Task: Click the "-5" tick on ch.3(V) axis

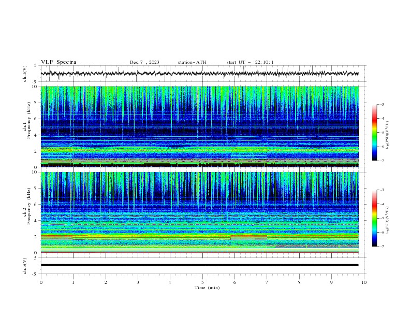Action: (x=35, y=274)
